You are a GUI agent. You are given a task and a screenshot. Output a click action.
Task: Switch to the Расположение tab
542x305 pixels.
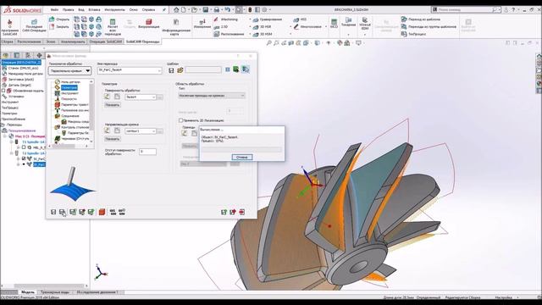tap(29, 42)
